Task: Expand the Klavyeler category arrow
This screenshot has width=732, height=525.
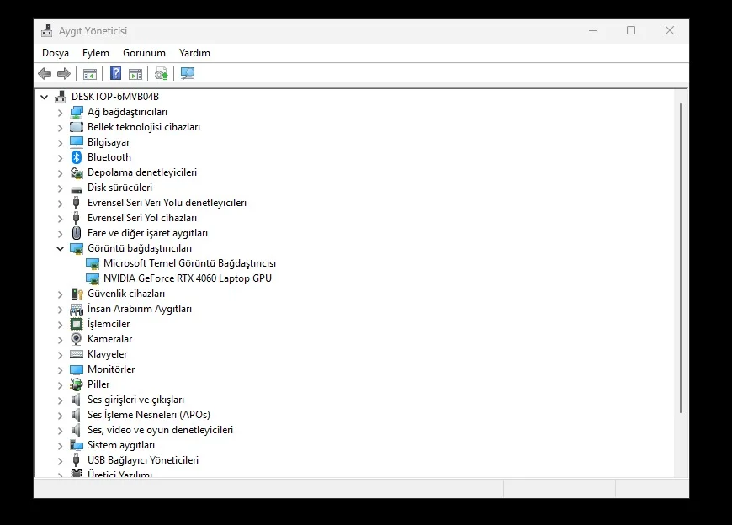Action: tap(61, 355)
